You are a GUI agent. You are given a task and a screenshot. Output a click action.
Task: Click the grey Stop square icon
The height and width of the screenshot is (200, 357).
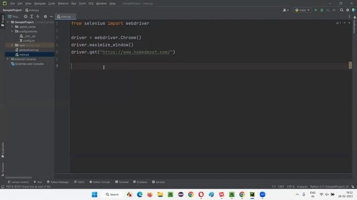(334, 10)
